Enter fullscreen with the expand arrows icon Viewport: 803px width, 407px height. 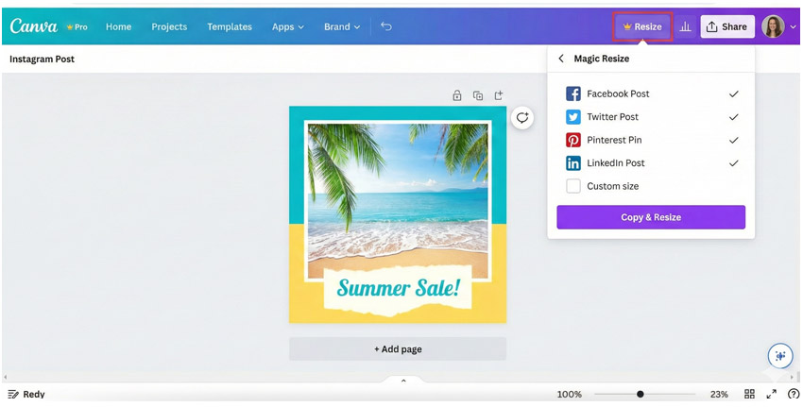tap(772, 394)
